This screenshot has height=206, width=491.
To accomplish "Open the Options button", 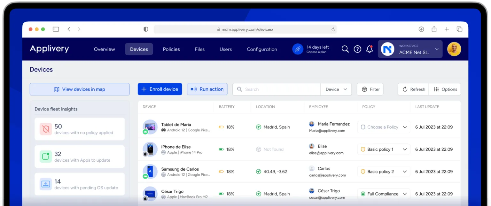I will (445, 89).
